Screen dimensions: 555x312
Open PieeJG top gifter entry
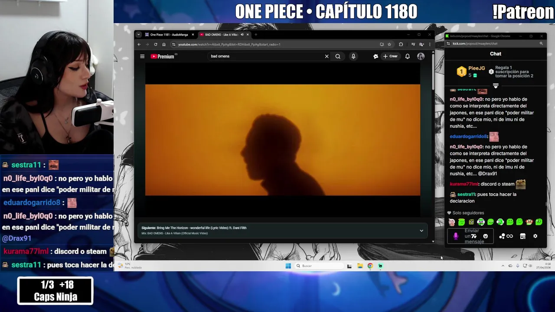point(471,71)
